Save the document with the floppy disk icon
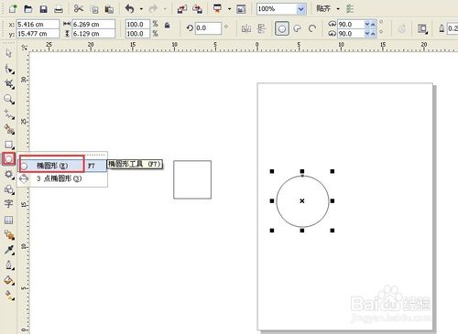The image size is (458, 334). tap(43, 9)
